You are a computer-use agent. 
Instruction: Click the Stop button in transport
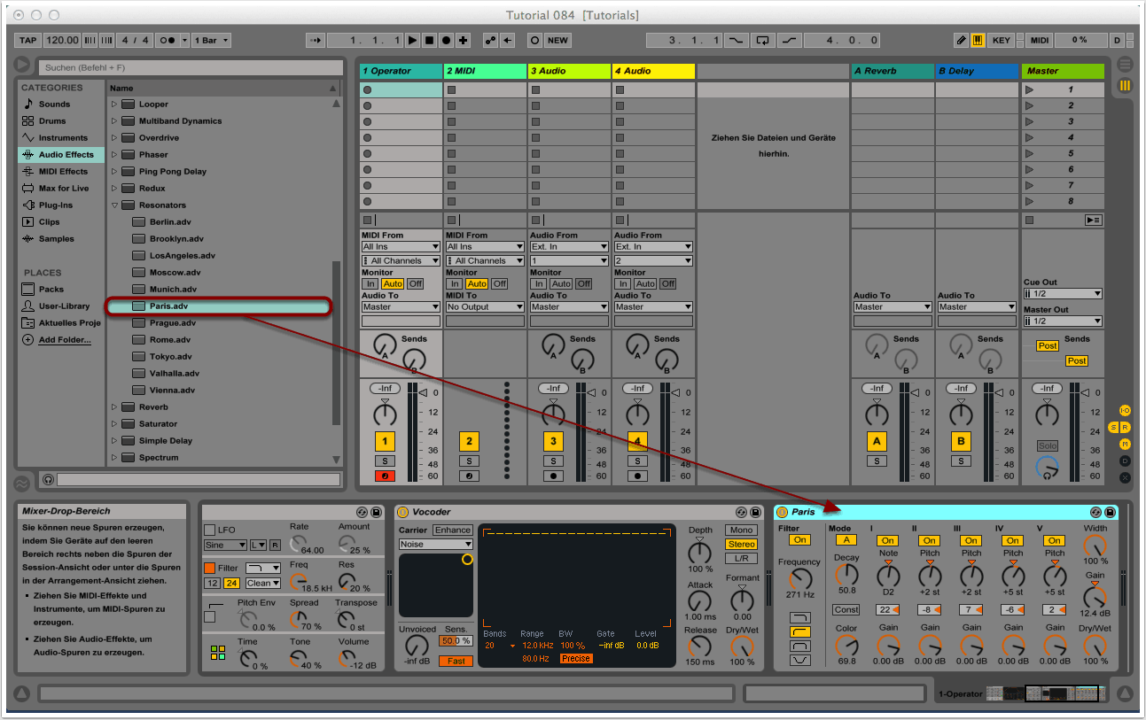coord(429,41)
